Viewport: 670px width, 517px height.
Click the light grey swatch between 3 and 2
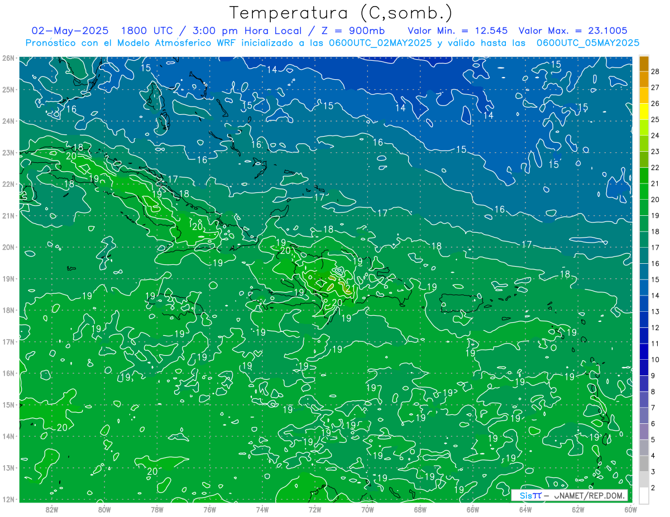coord(644,480)
